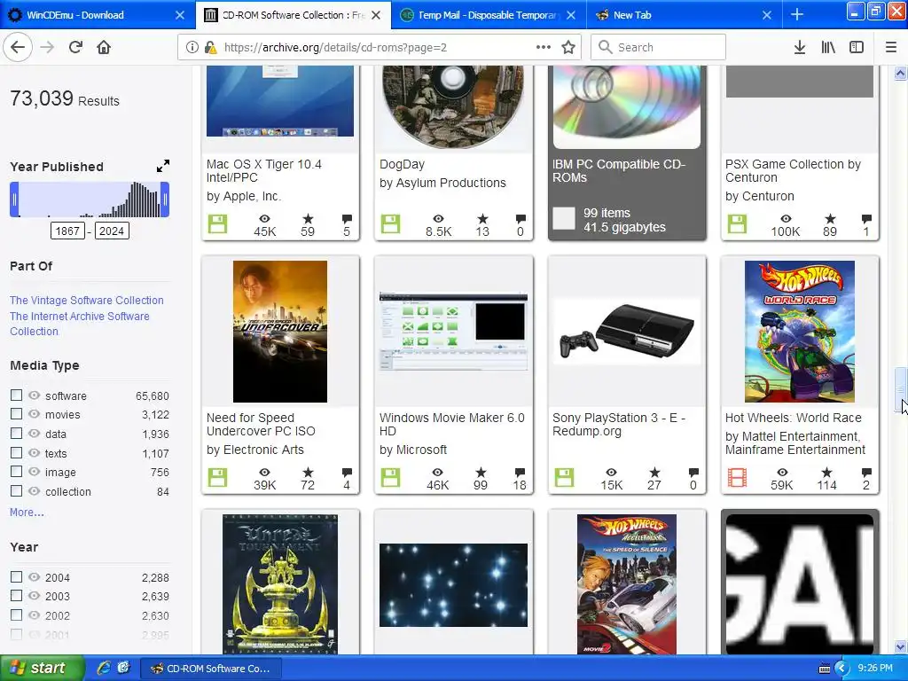Click the forward navigation arrow
The image size is (908, 681).
pos(47,47)
